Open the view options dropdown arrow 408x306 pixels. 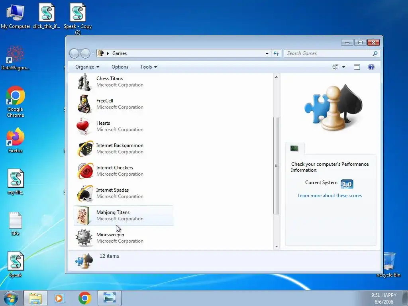(x=343, y=67)
